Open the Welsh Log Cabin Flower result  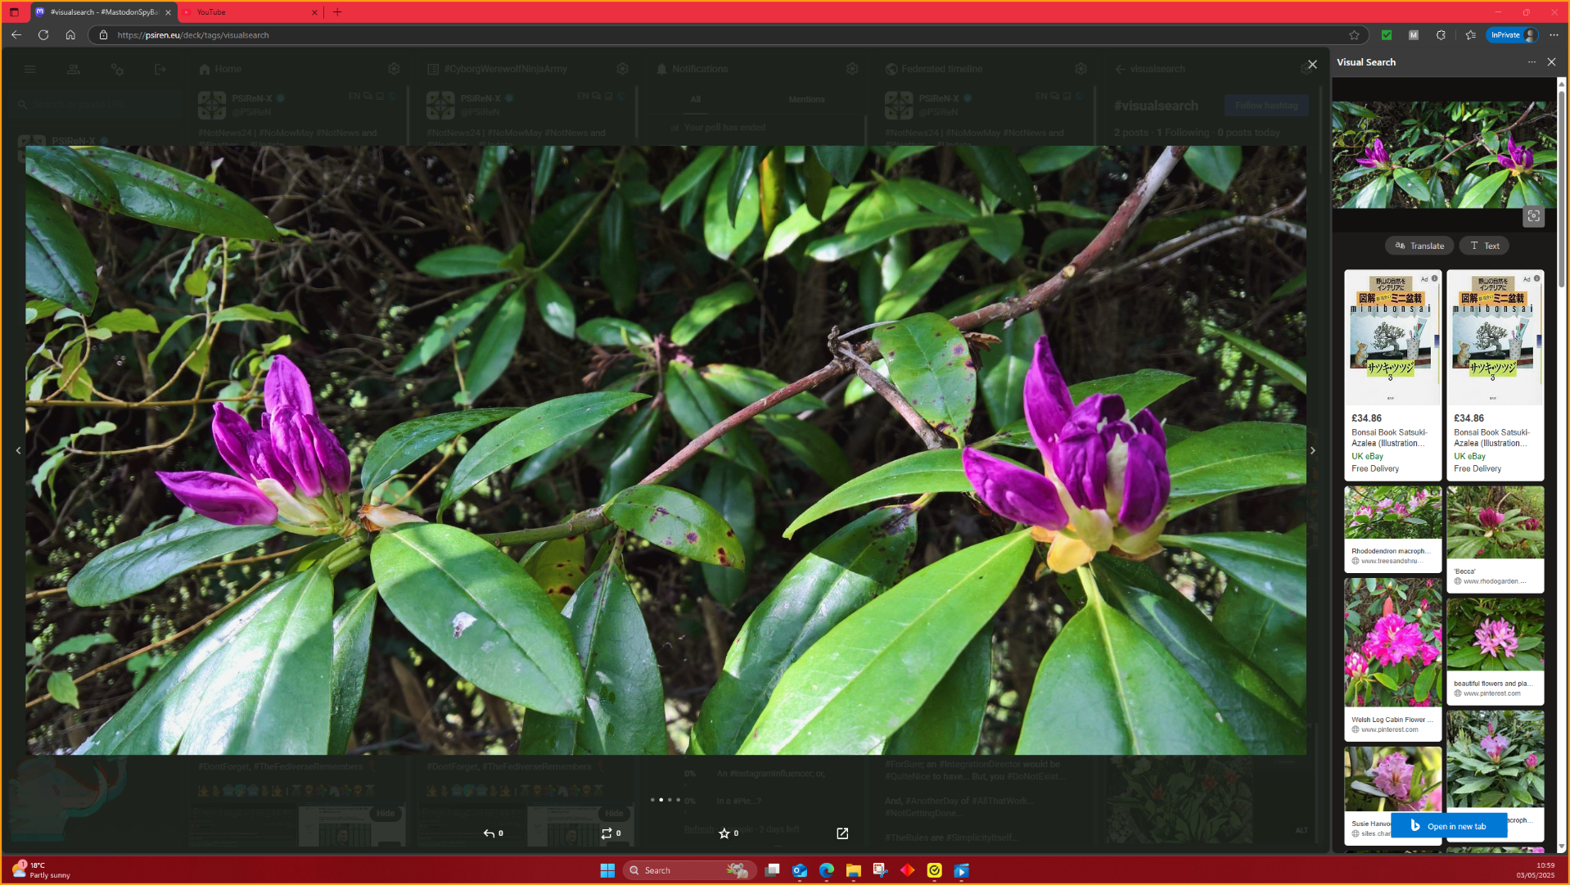[1392, 659]
